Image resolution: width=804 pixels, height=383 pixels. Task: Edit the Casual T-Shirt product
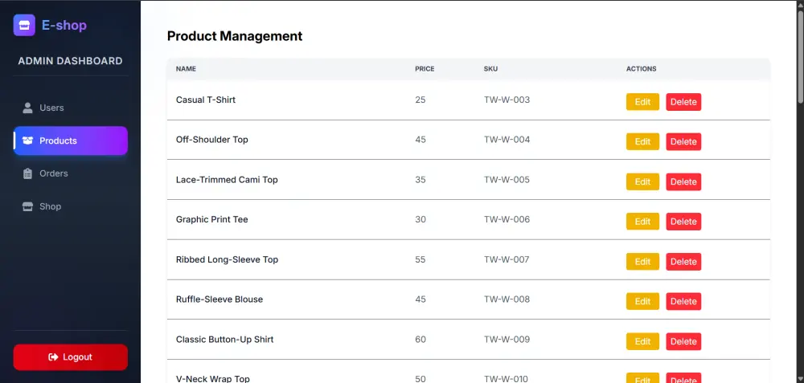(x=642, y=101)
